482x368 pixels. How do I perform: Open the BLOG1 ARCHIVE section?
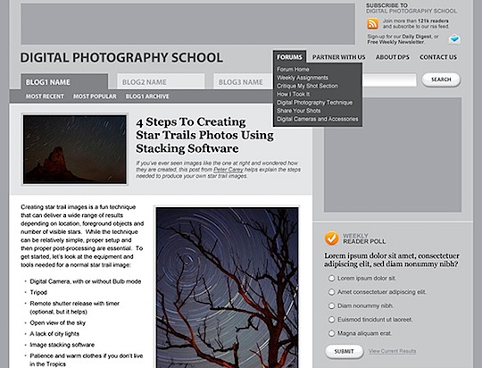point(147,96)
